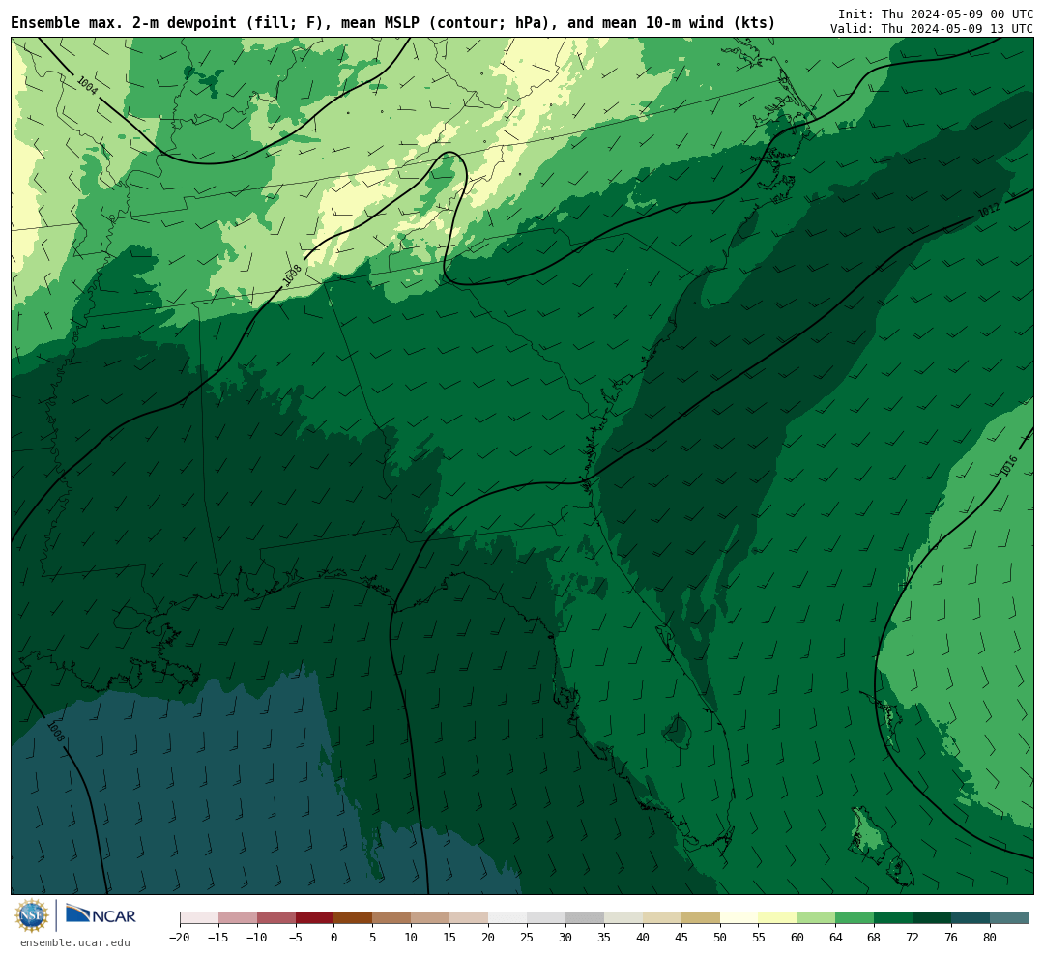Click the 1012 contour label
The width and height of the screenshot is (1044, 955).
point(990,210)
